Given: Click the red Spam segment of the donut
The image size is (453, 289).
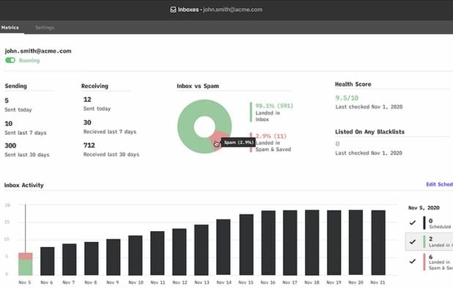Looking at the screenshot, I should tap(219, 140).
